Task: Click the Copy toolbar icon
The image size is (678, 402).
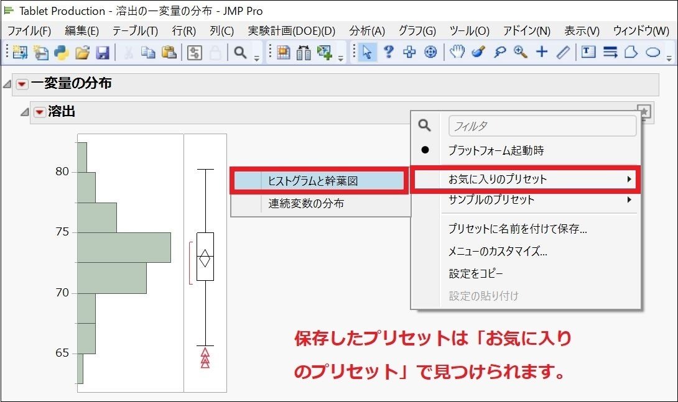Action: coord(148,52)
